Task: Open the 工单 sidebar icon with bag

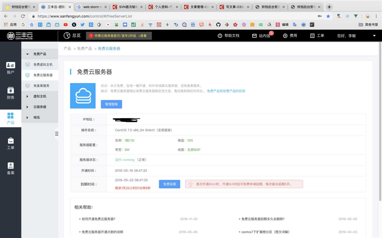Action: [x=11, y=144]
